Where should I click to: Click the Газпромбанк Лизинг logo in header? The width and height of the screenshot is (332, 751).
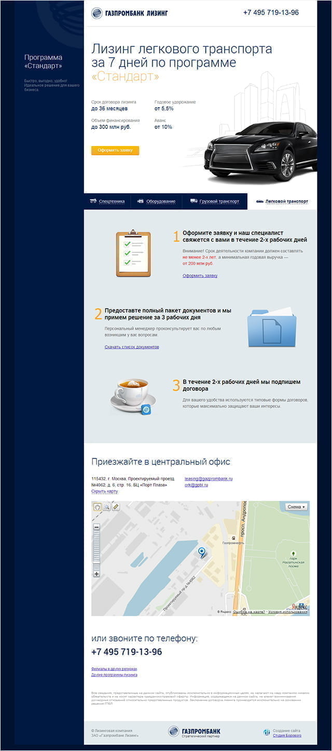pyautogui.click(x=130, y=13)
